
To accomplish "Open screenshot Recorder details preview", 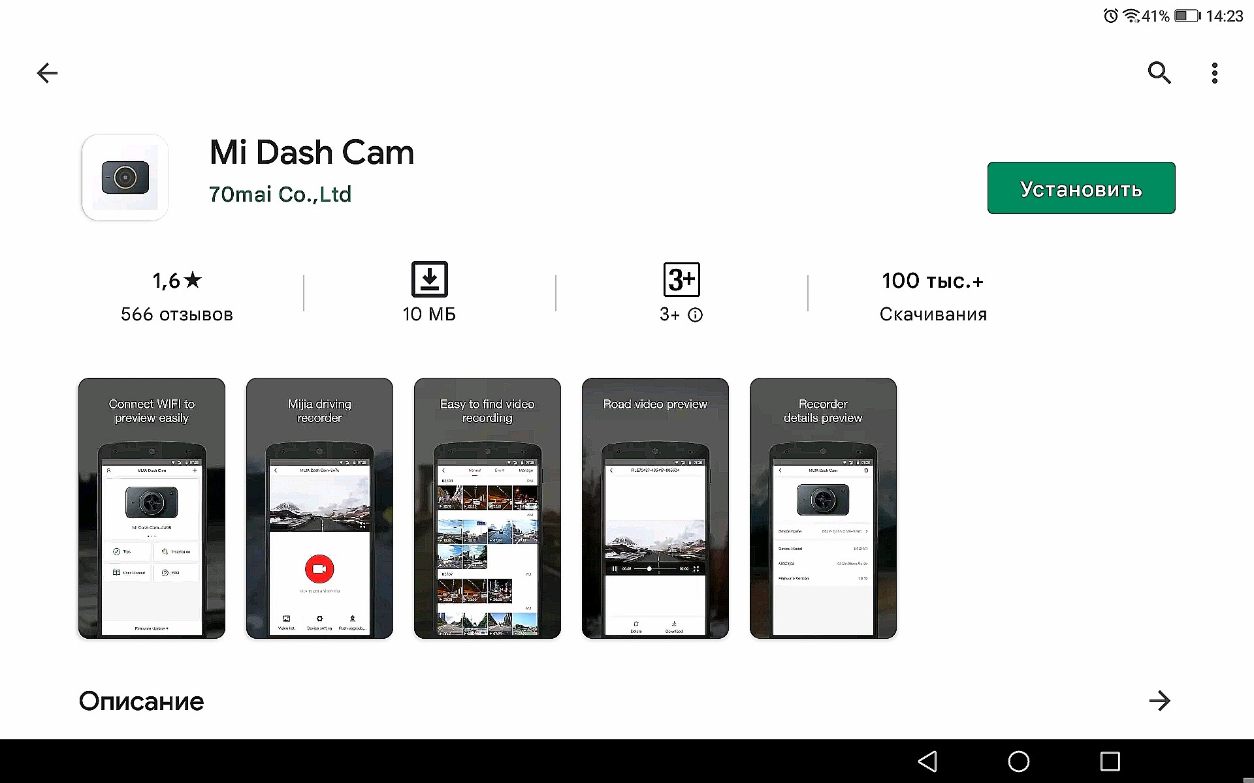I will point(823,508).
